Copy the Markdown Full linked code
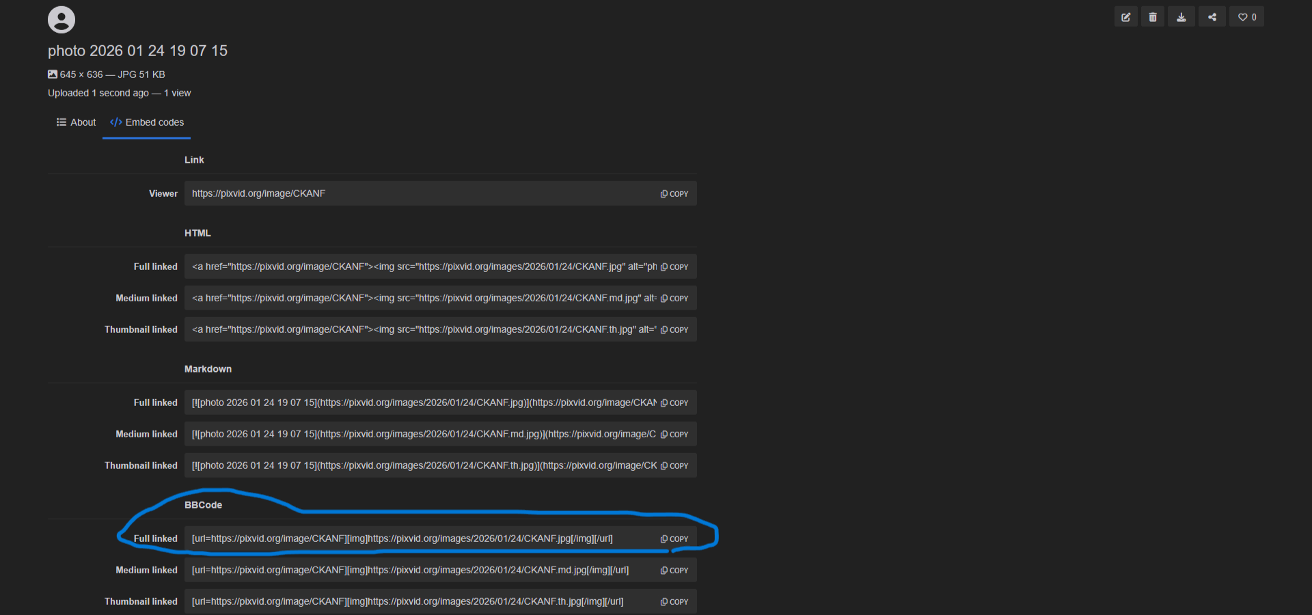This screenshot has width=1312, height=615. click(x=674, y=403)
